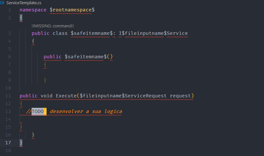Click the '!!MISSING: command!!' code lens text
The width and height of the screenshot is (264, 156).
(53, 26)
